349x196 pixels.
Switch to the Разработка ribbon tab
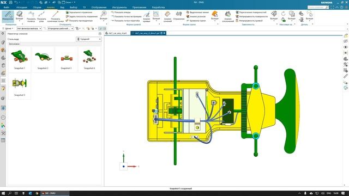(x=158, y=7)
